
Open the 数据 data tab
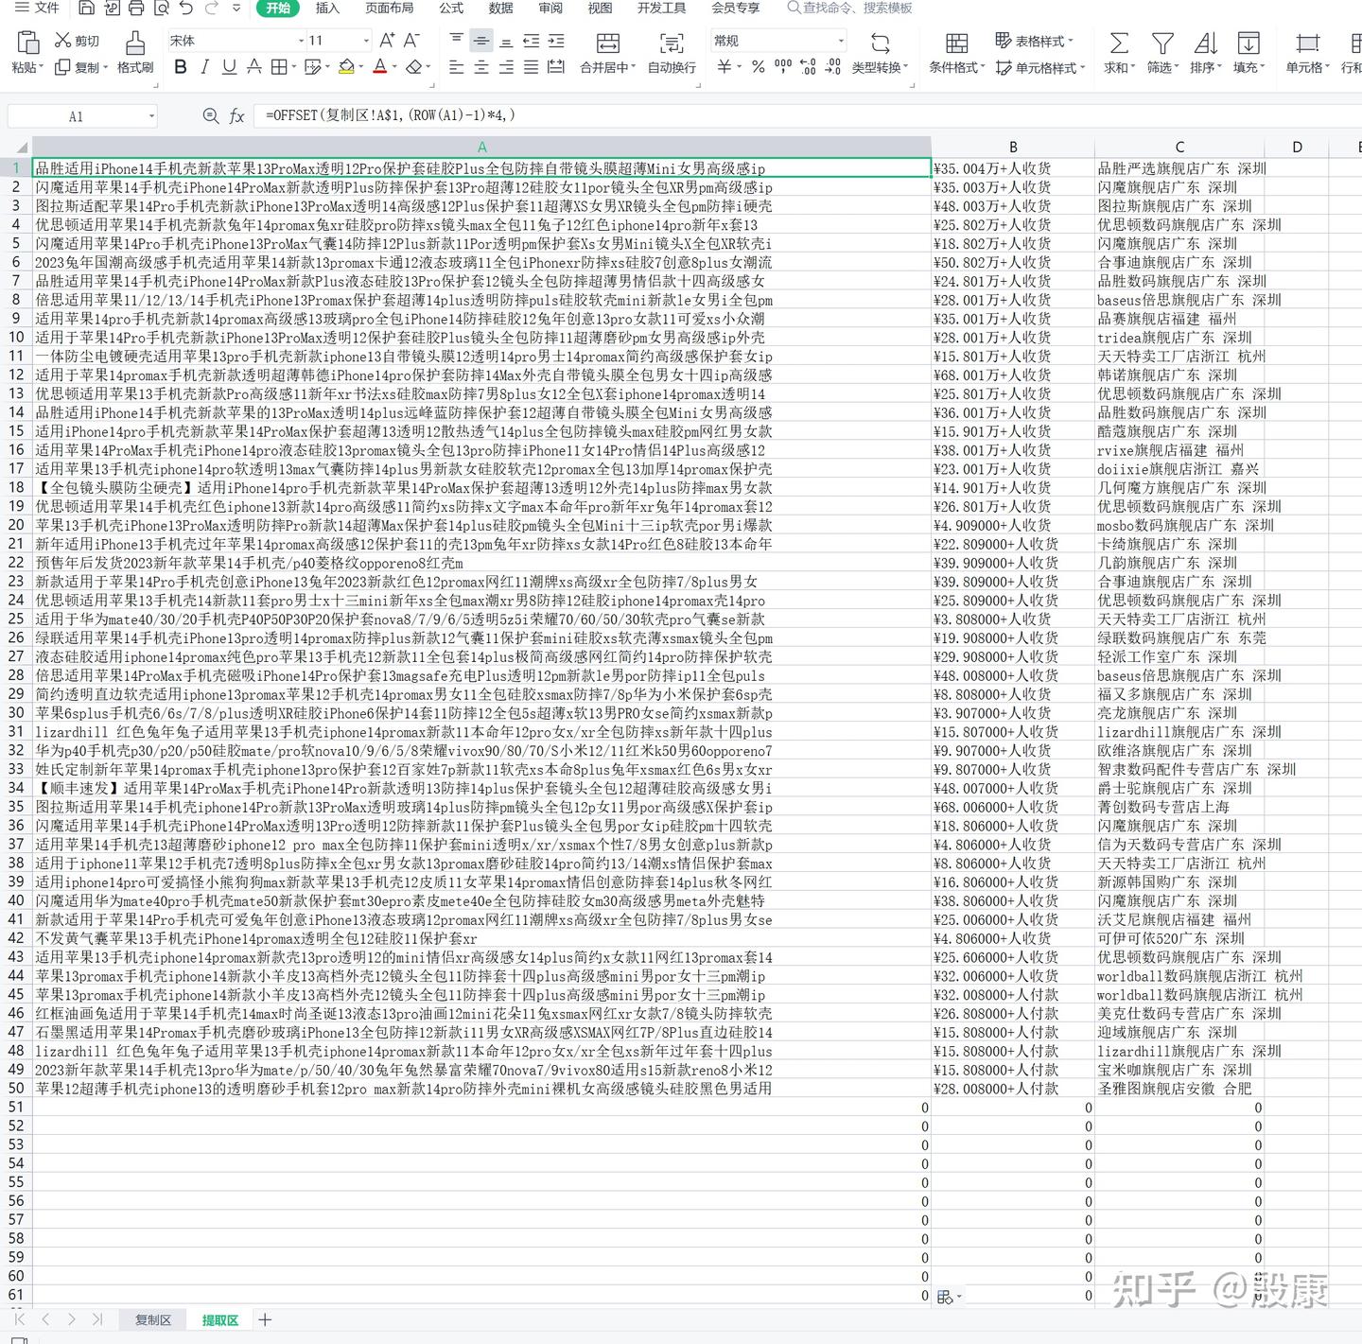(500, 8)
